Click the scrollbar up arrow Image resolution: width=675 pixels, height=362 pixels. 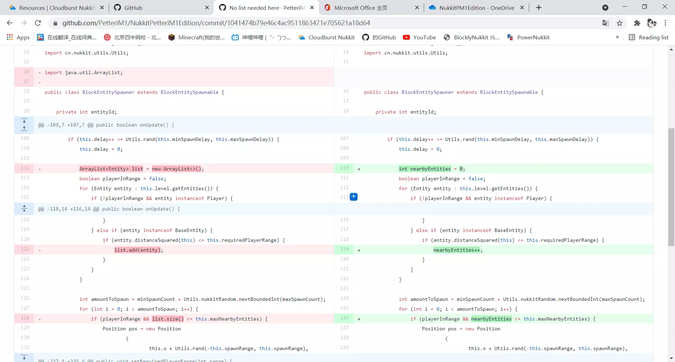(671, 49)
